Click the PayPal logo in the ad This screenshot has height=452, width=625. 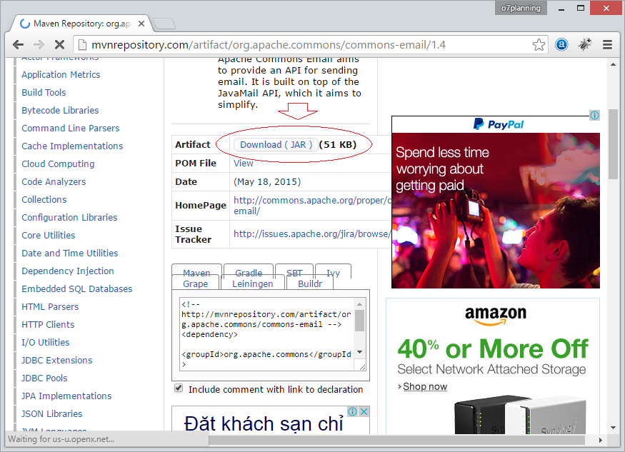tap(499, 124)
